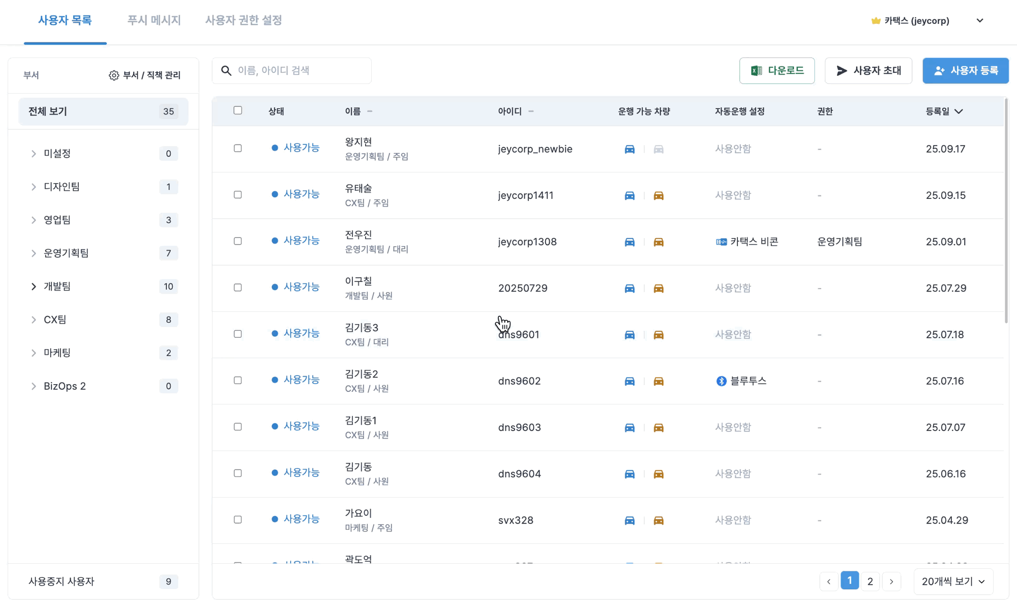Click the blue car icon in 왕지현's row

point(630,149)
